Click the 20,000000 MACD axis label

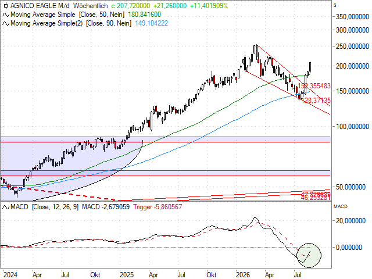[350, 221]
